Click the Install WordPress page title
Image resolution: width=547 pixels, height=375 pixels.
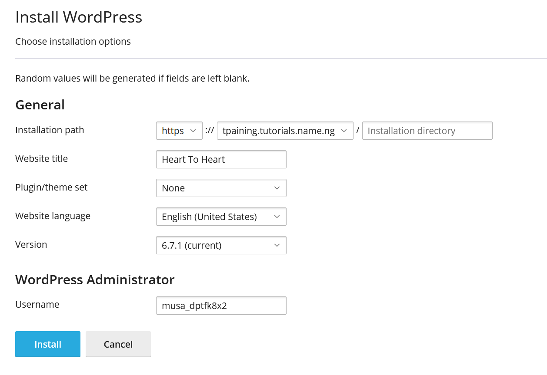(79, 17)
